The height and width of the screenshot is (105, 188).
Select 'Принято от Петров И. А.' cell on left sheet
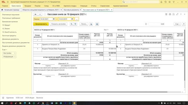tap(60, 45)
